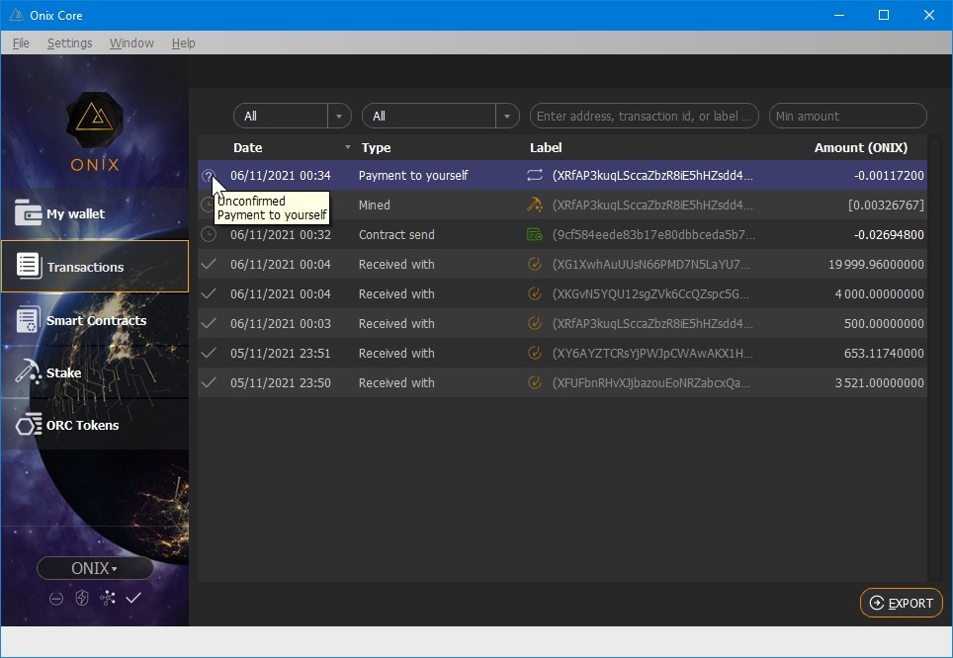953x658 pixels.
Task: Click the confirmed checkmark for 19 999.96 transaction
Action: pos(209,264)
